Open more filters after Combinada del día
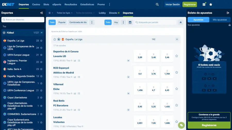Screen dimensions: 232x130 [92, 22]
